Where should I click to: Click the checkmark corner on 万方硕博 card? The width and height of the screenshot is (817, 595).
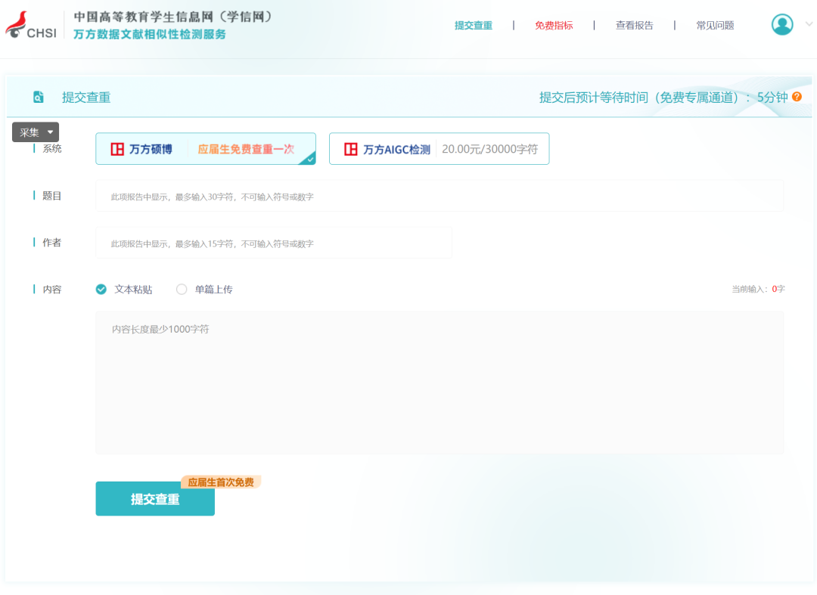[x=308, y=158]
